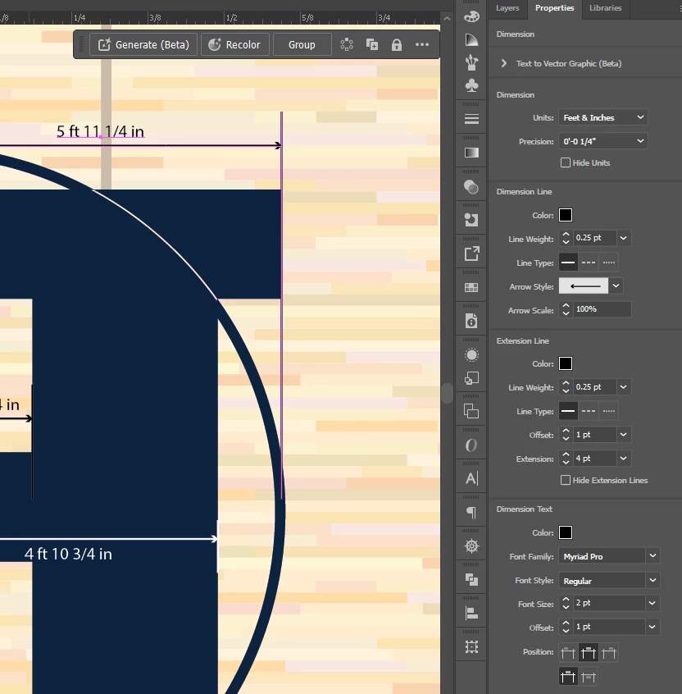Select solid Line Type for Extension Line
The height and width of the screenshot is (694, 682).
568,411
